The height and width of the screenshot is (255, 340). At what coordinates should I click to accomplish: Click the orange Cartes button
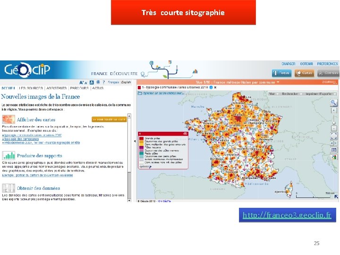pos(305,73)
